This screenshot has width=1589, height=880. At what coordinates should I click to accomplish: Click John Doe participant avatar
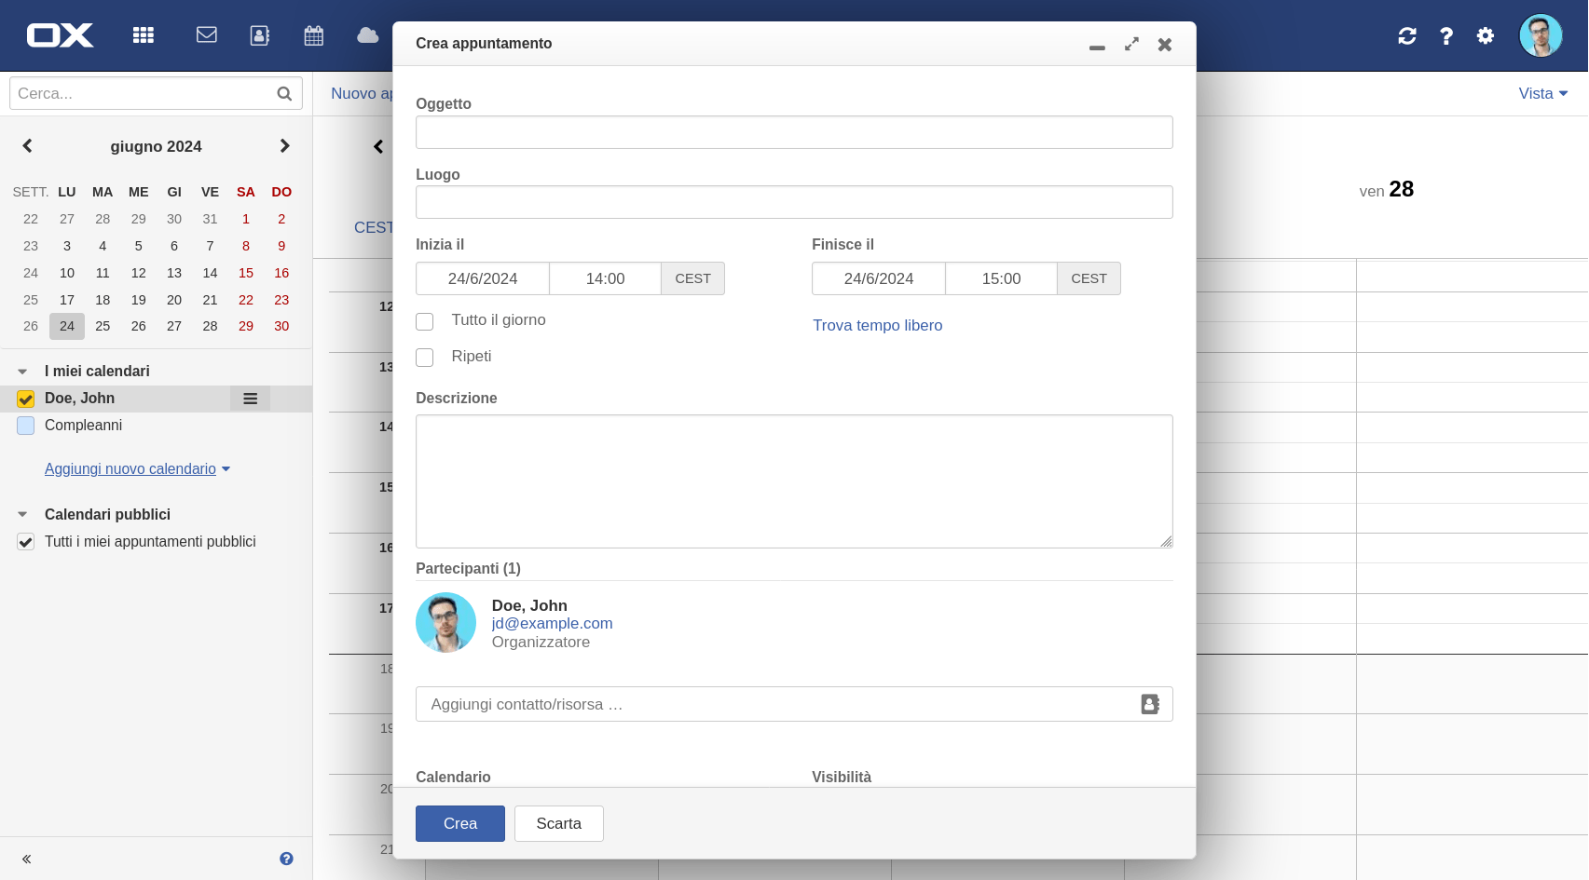click(445, 623)
